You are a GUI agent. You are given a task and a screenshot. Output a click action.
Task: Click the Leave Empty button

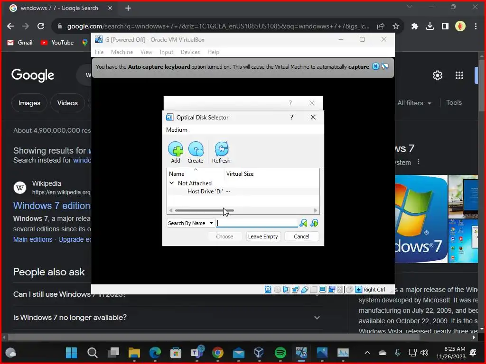click(263, 237)
